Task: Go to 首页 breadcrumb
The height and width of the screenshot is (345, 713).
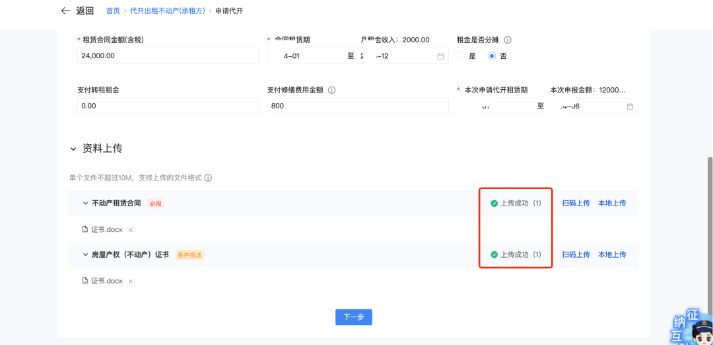Action: (x=113, y=11)
